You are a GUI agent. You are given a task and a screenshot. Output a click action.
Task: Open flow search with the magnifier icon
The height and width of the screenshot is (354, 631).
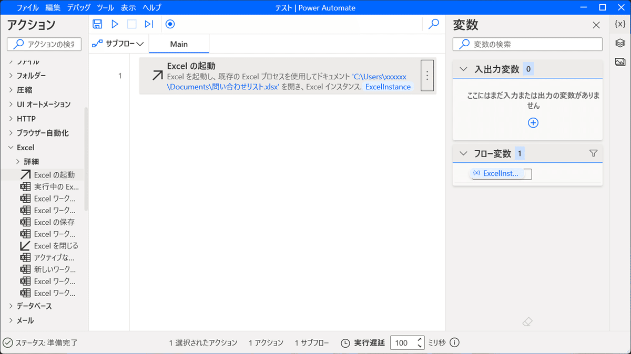[434, 24]
